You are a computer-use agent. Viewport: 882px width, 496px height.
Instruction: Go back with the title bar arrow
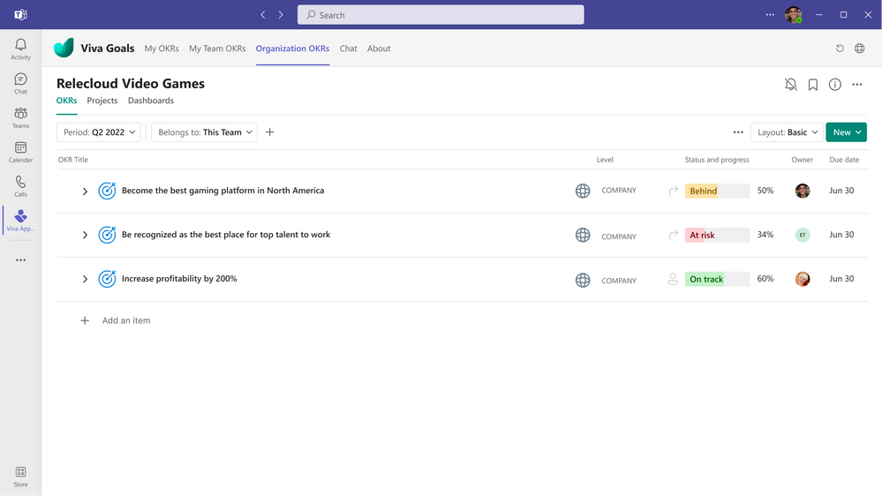pyautogui.click(x=263, y=15)
